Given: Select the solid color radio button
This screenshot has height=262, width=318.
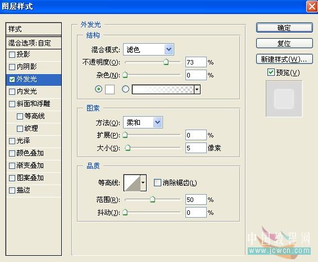Looking at the screenshot, I should [98, 89].
